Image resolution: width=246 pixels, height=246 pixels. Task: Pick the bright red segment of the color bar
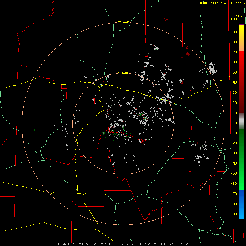241,55
